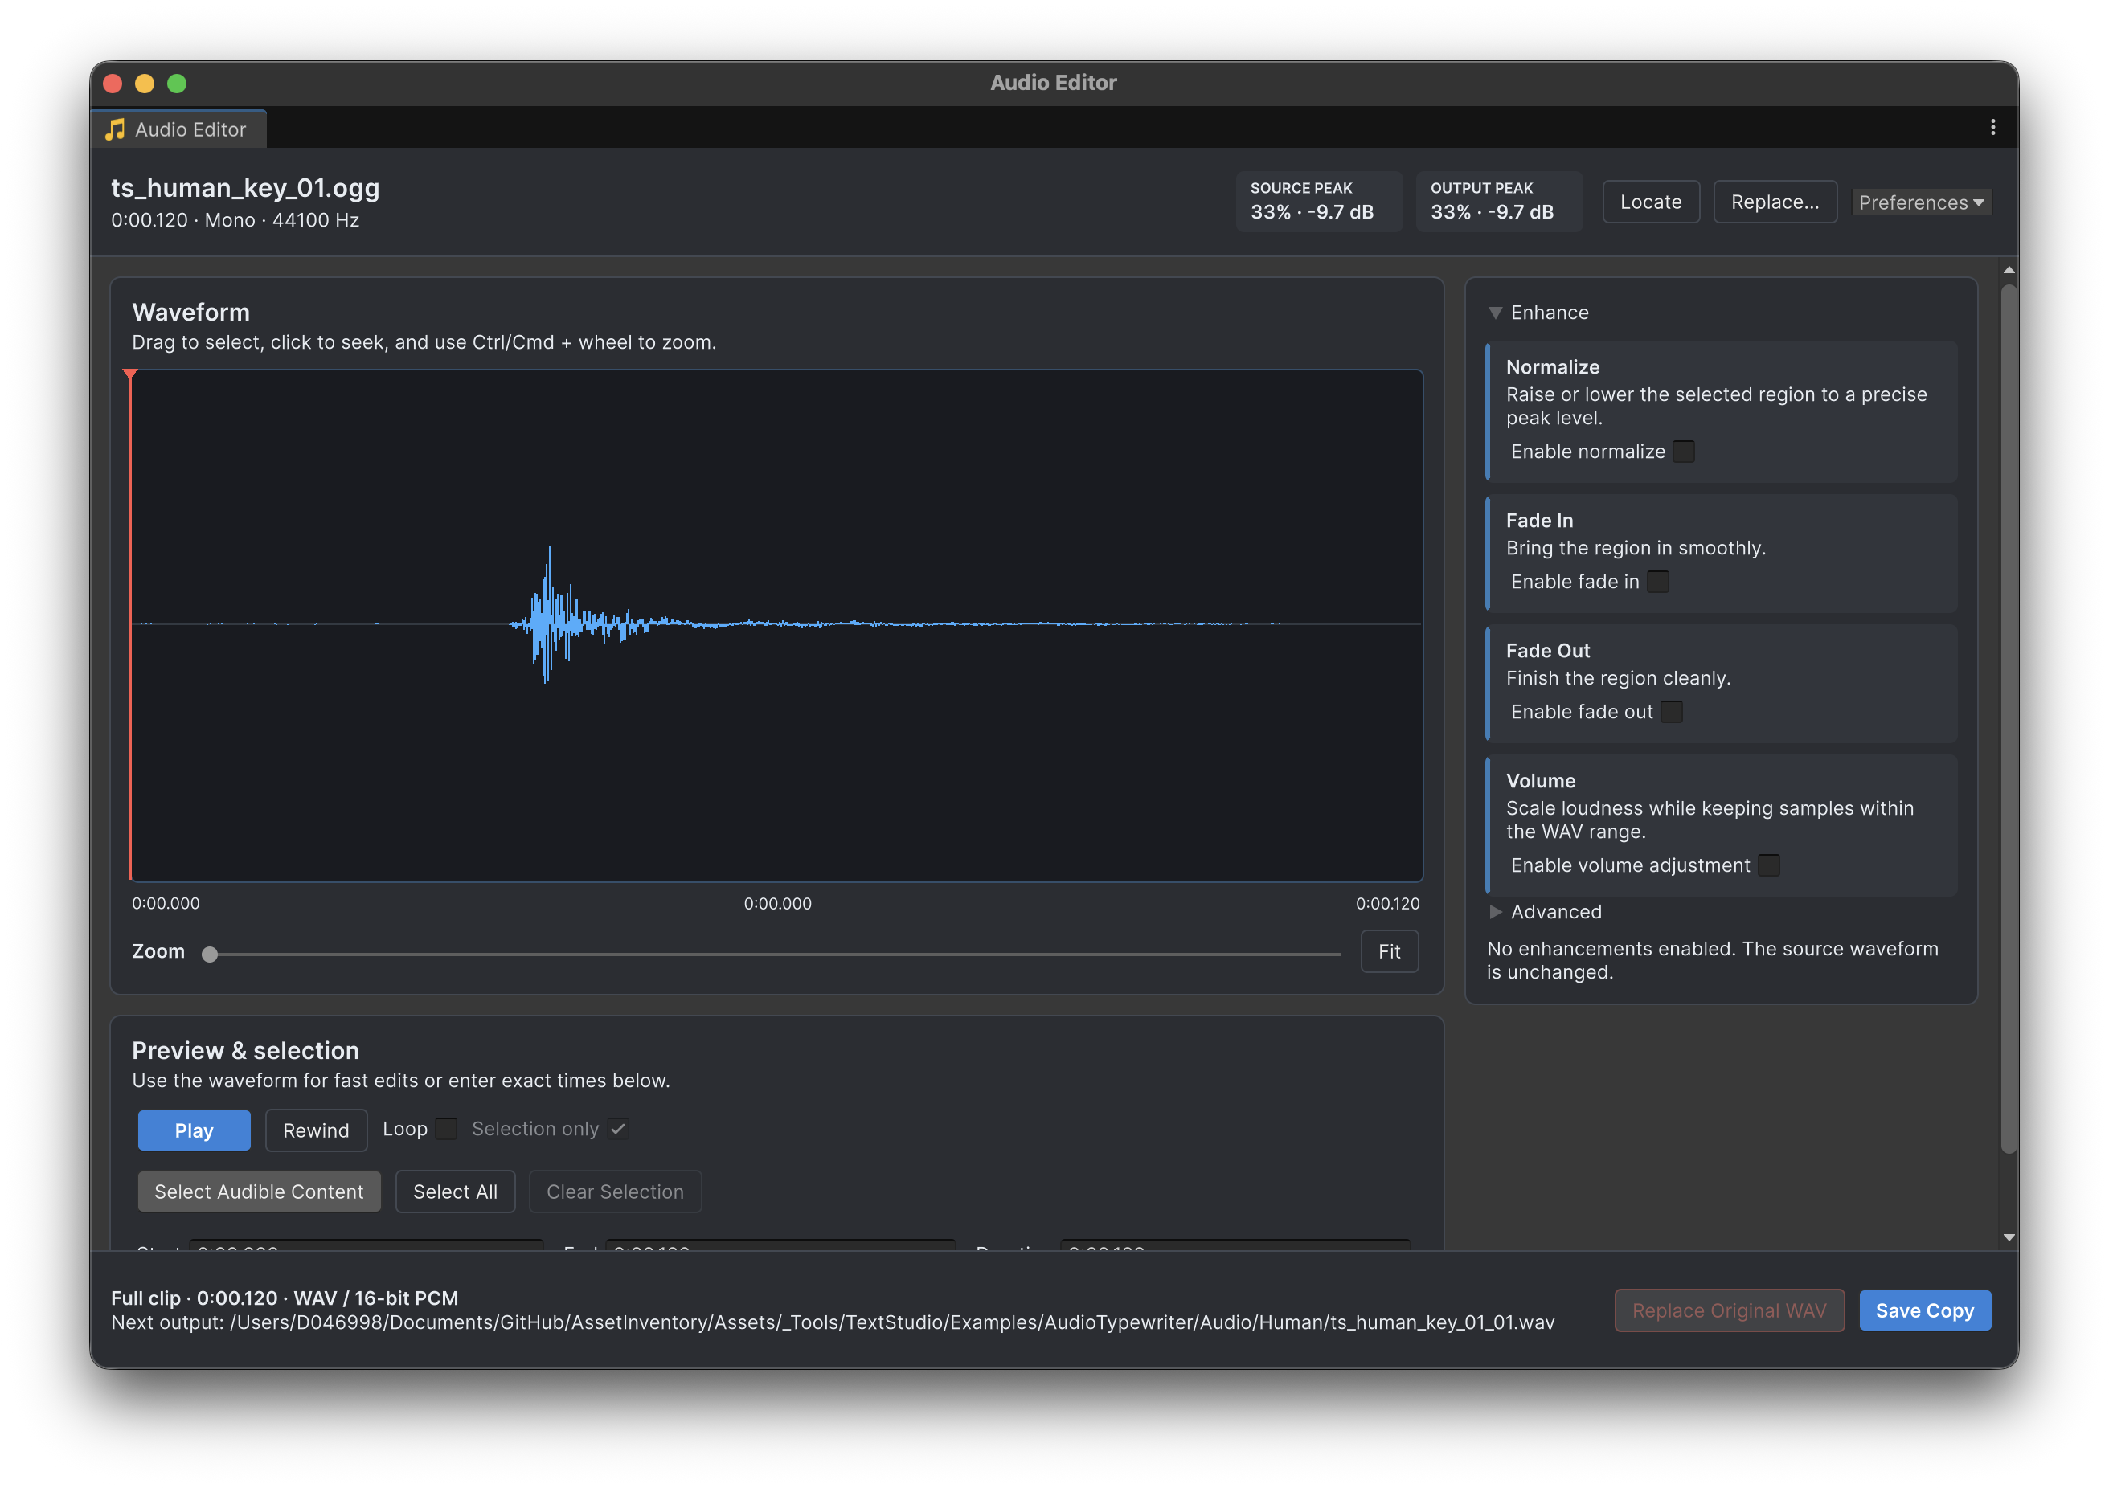Click the Zoom slider handle
This screenshot has width=2109, height=1488.
pyautogui.click(x=211, y=955)
